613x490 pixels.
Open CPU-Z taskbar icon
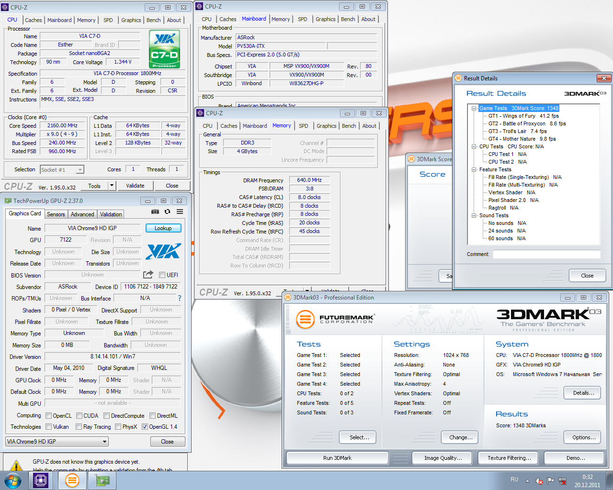(x=41, y=480)
